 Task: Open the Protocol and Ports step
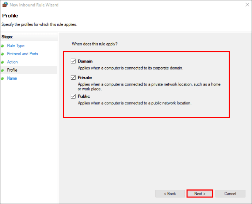pos(22,54)
